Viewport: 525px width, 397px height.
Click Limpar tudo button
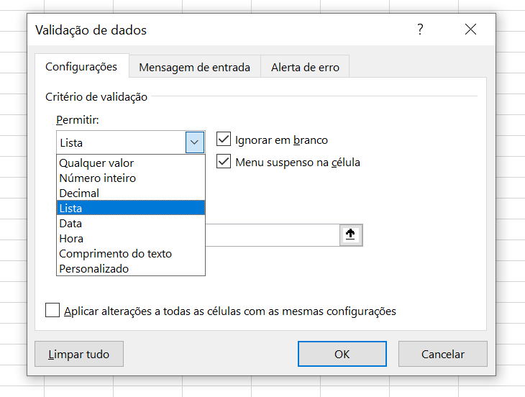[79, 354]
